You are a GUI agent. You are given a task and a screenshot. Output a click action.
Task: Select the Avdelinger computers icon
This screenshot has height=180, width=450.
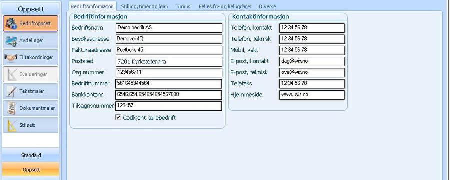11,40
